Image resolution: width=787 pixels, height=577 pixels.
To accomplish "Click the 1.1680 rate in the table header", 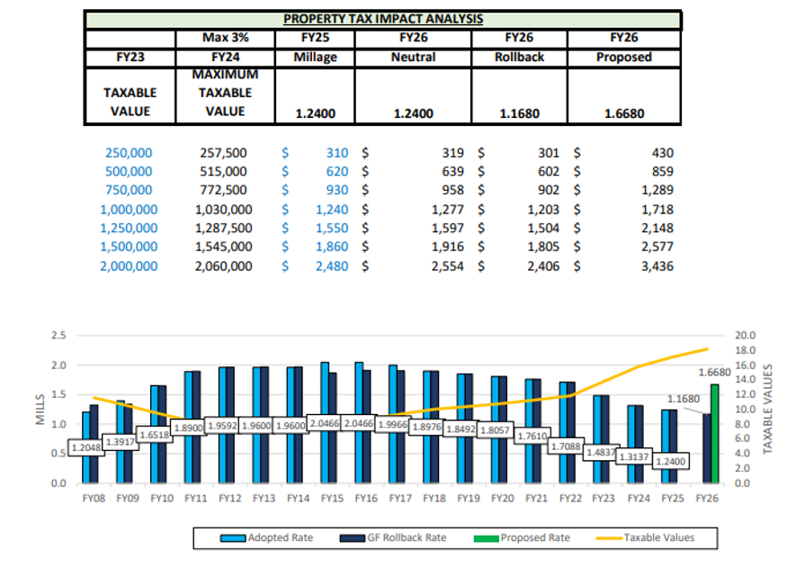I will pyautogui.click(x=520, y=114).
